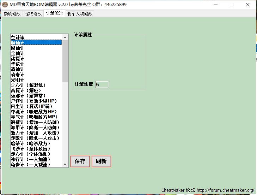Click the list scrollbar down arrow
This screenshot has width=257, height=195.
[65, 164]
